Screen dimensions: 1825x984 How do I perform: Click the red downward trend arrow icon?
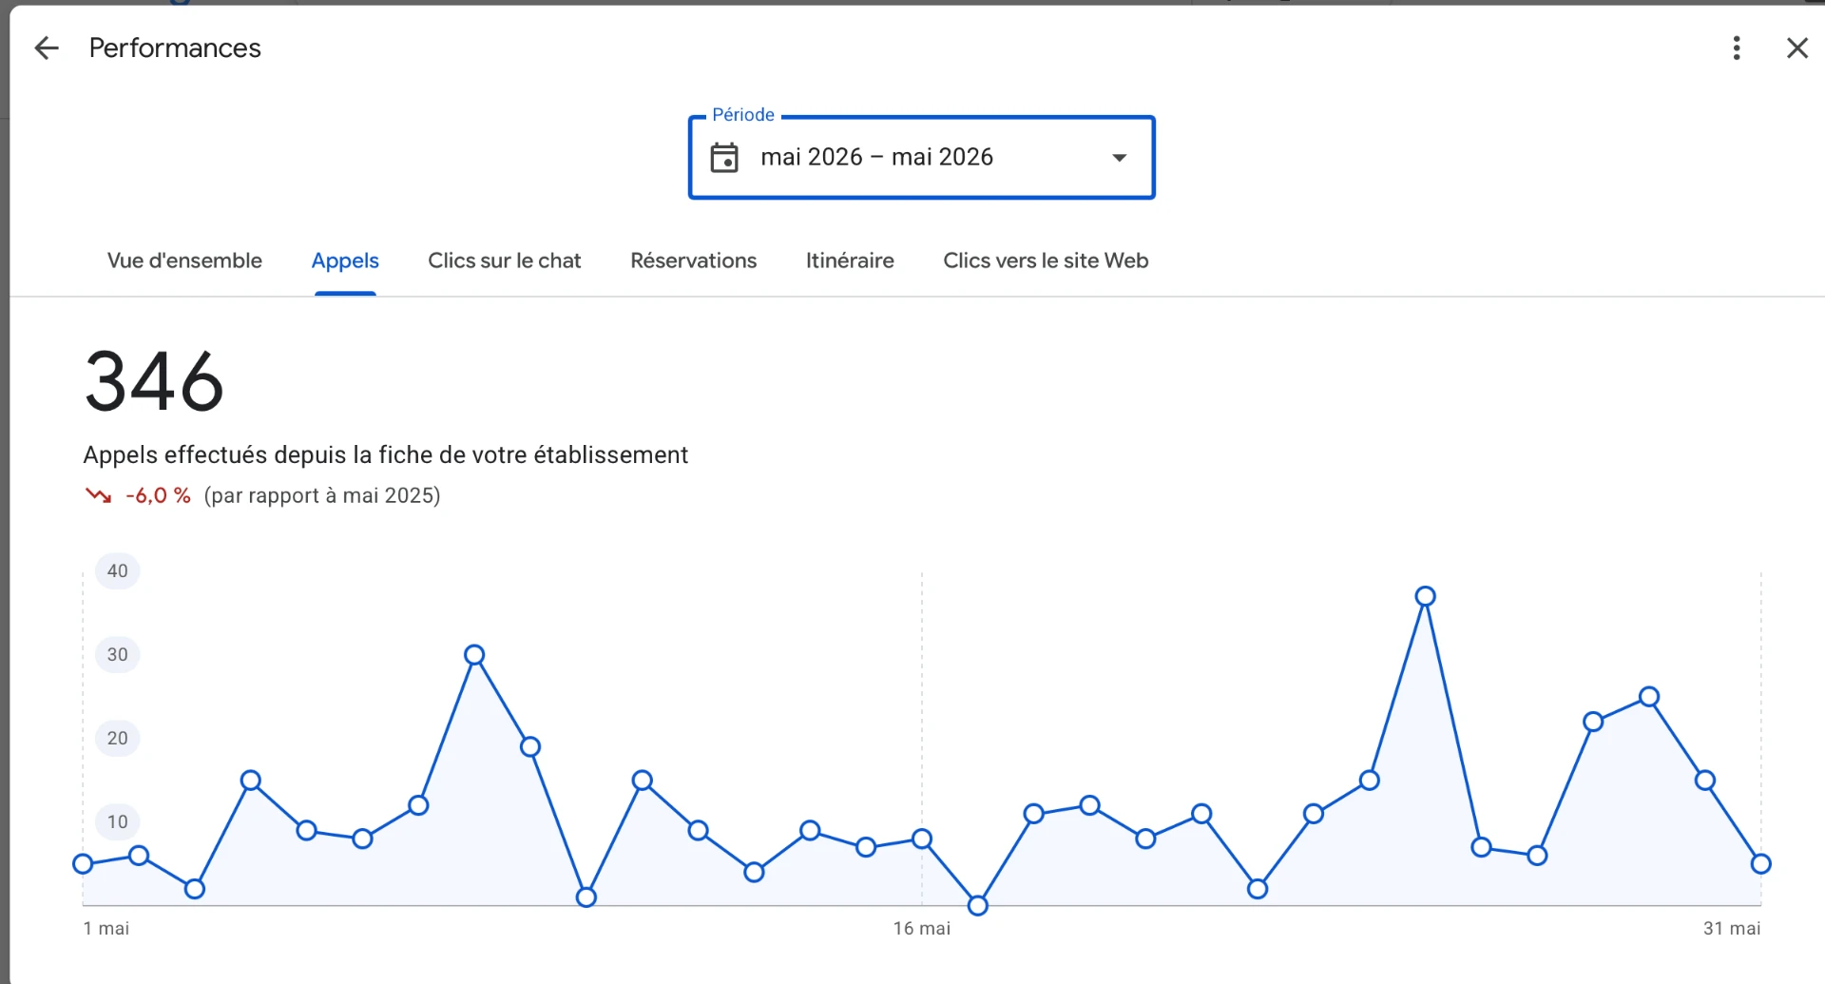pos(99,495)
